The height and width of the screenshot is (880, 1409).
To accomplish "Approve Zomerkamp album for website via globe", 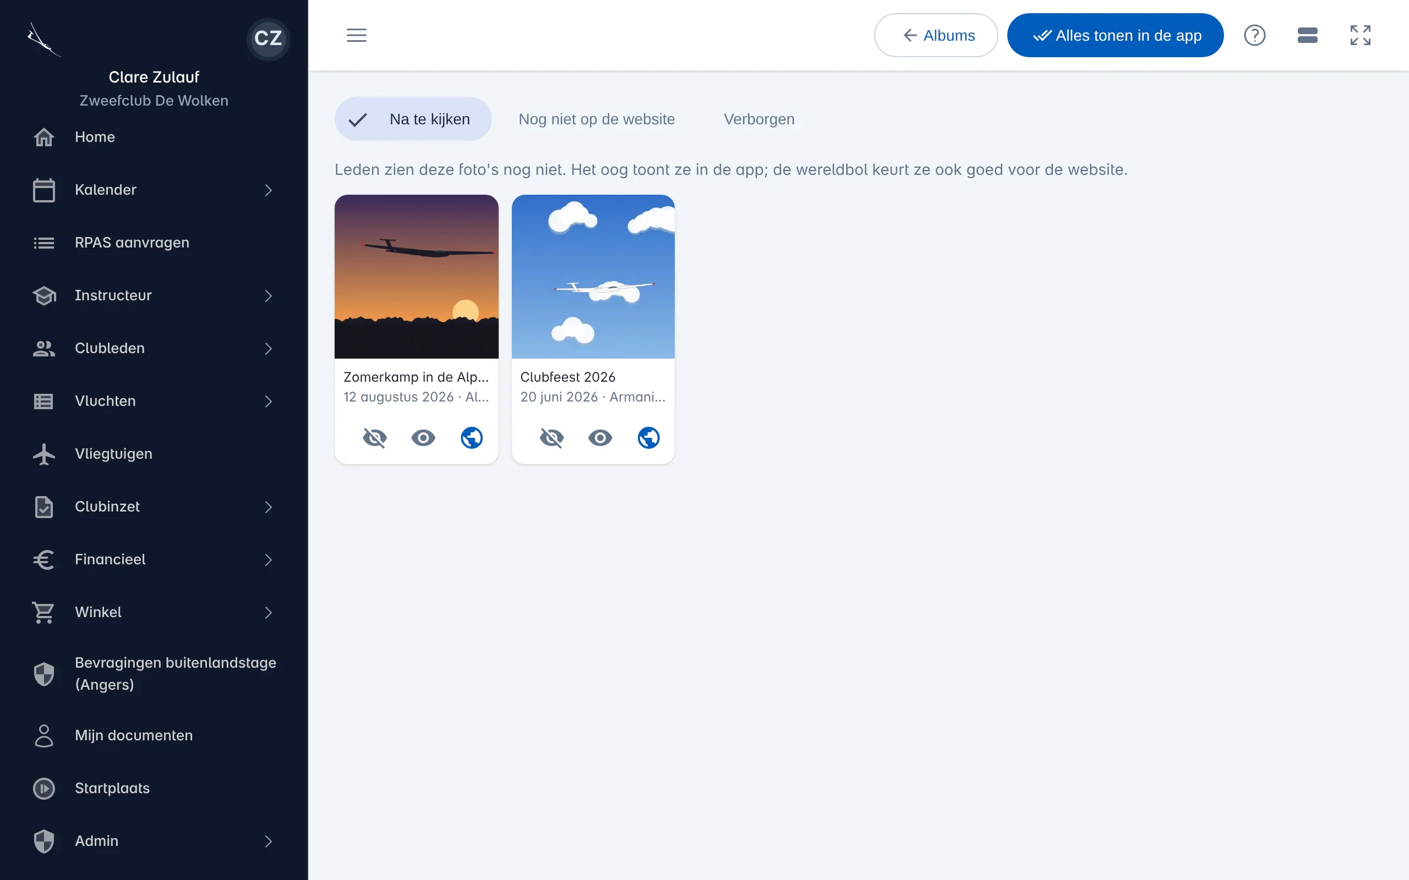I will pyautogui.click(x=472, y=438).
